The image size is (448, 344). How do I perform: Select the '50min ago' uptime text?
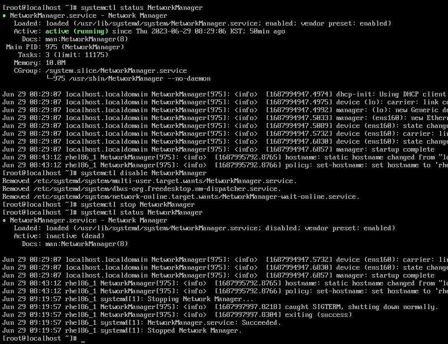(267, 31)
